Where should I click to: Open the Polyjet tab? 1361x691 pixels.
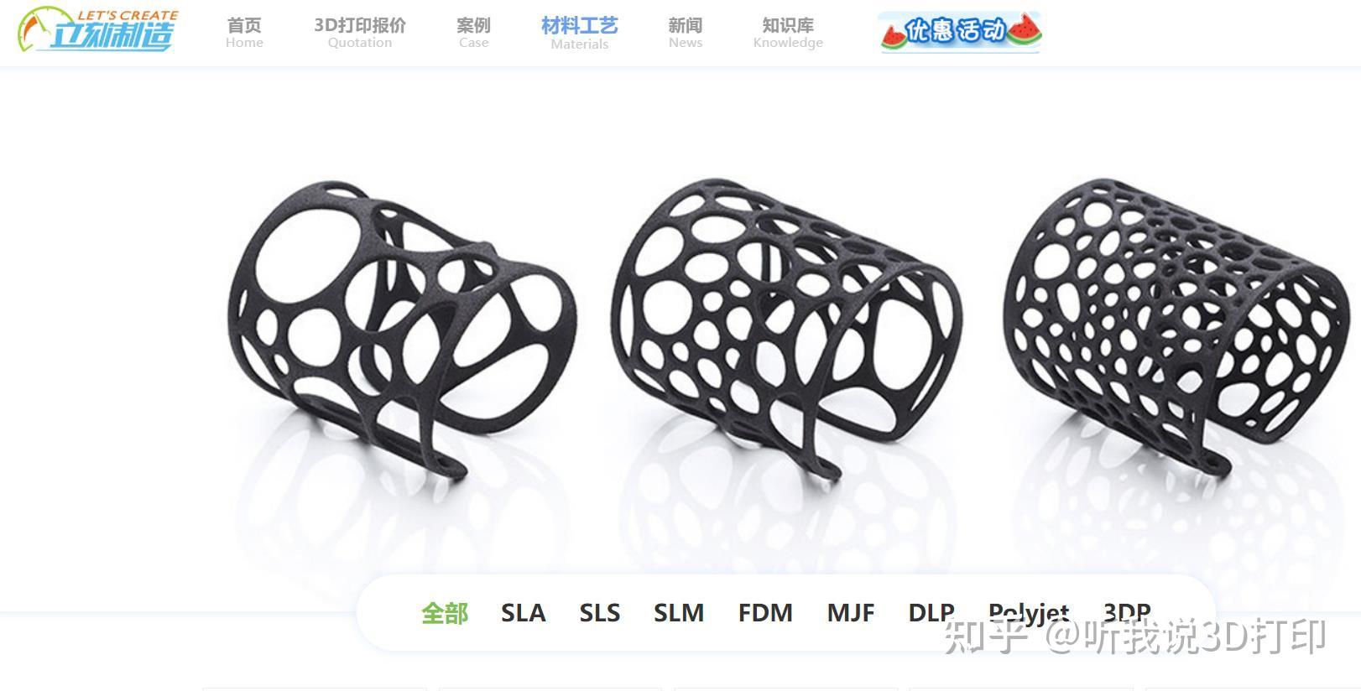pyautogui.click(x=1029, y=613)
